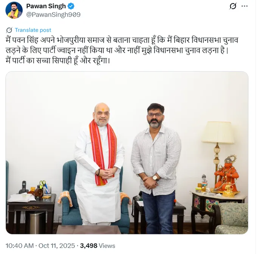Click the man wearing the red scarf
Image resolution: width=257 pixels, height=254 pixels.
coord(100,164)
